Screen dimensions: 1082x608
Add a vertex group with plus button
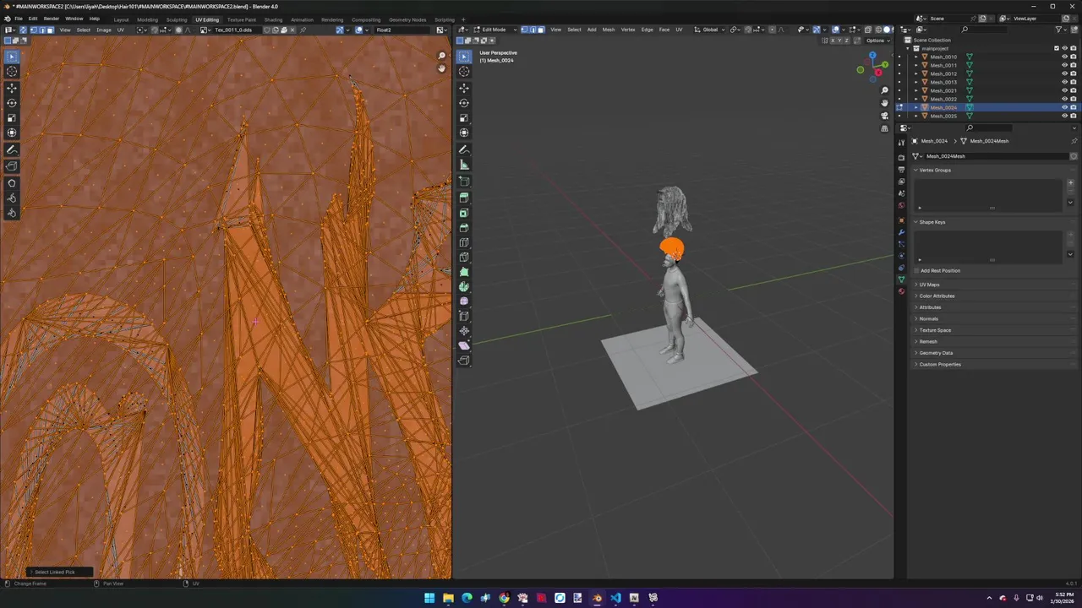tap(1070, 182)
